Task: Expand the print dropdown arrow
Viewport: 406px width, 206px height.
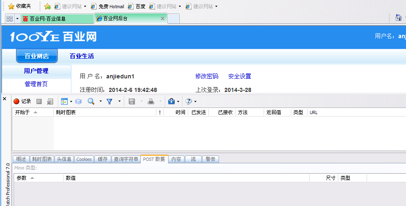Action: pyautogui.click(x=160, y=101)
